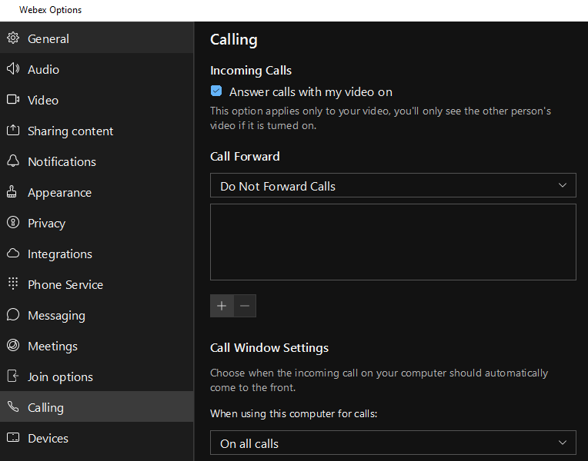This screenshot has height=461, width=588.
Task: Click the Answer calls with my video on label
Action: [311, 91]
